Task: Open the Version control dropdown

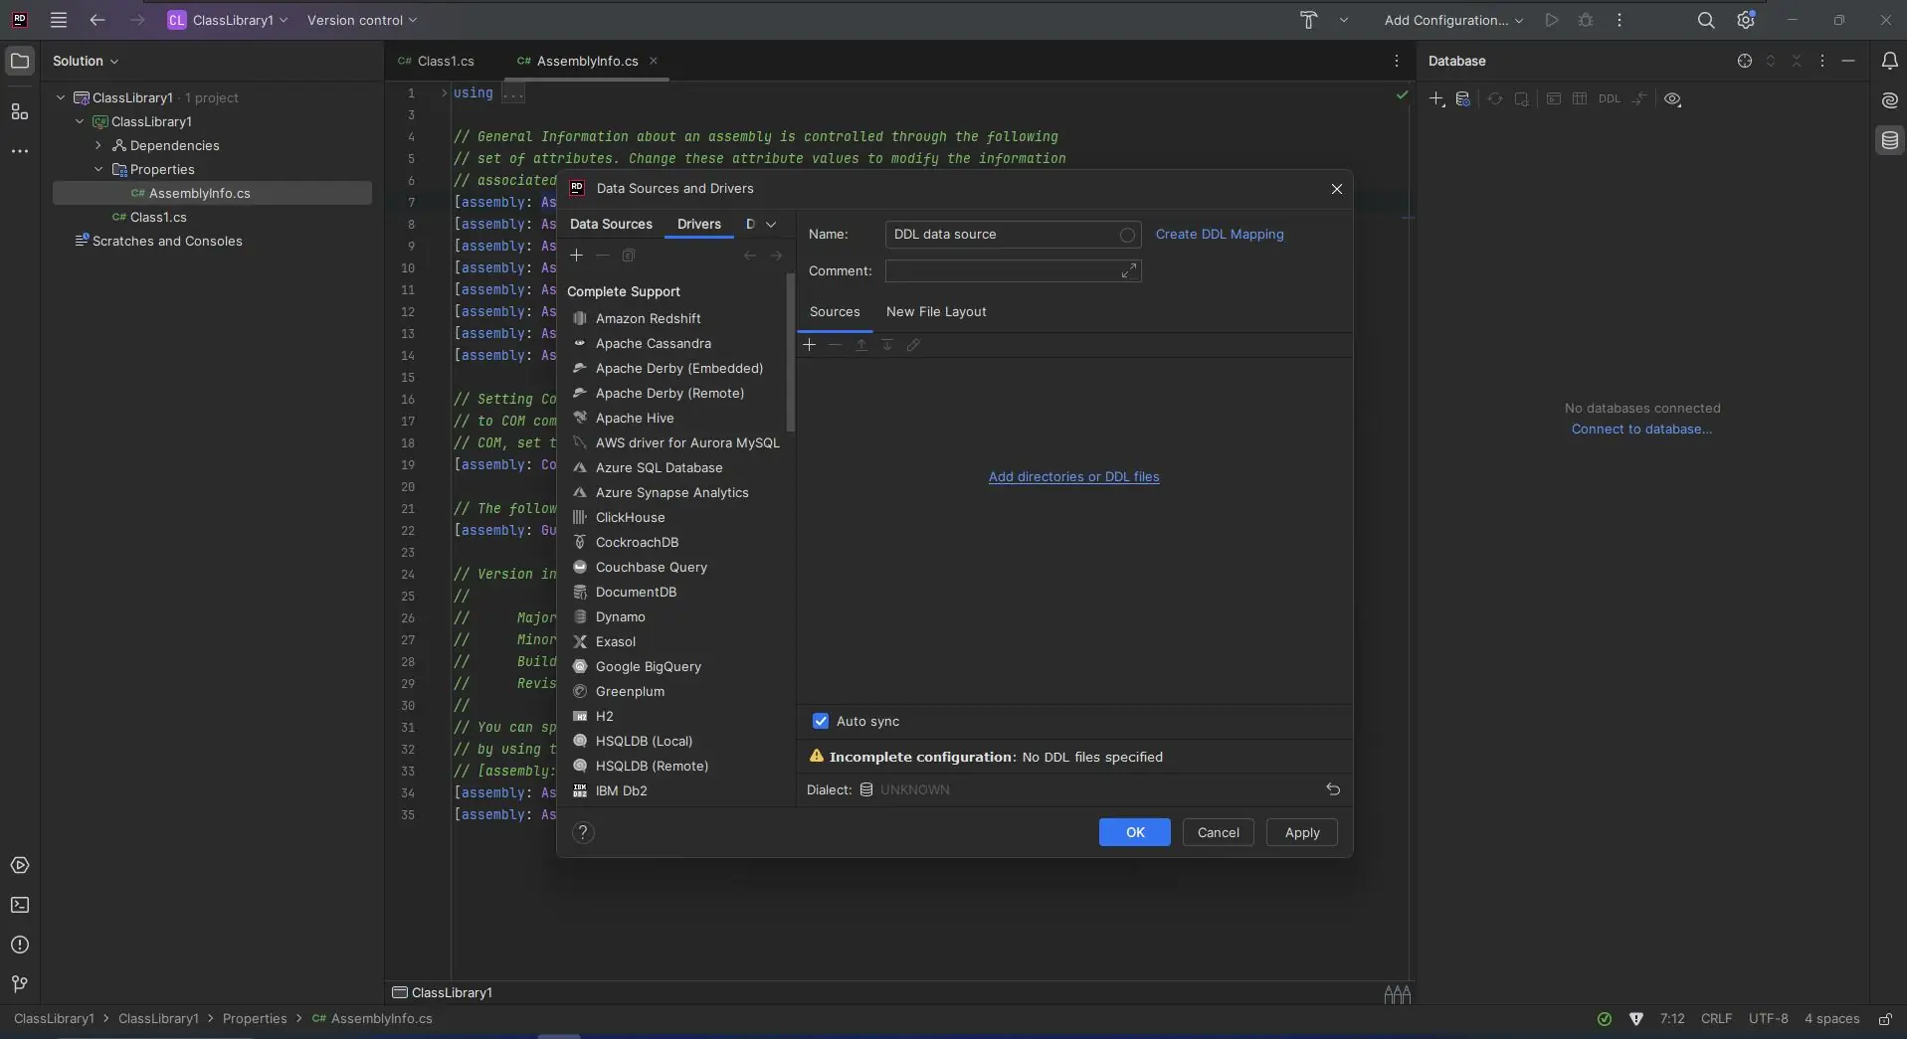Action: [x=362, y=20]
